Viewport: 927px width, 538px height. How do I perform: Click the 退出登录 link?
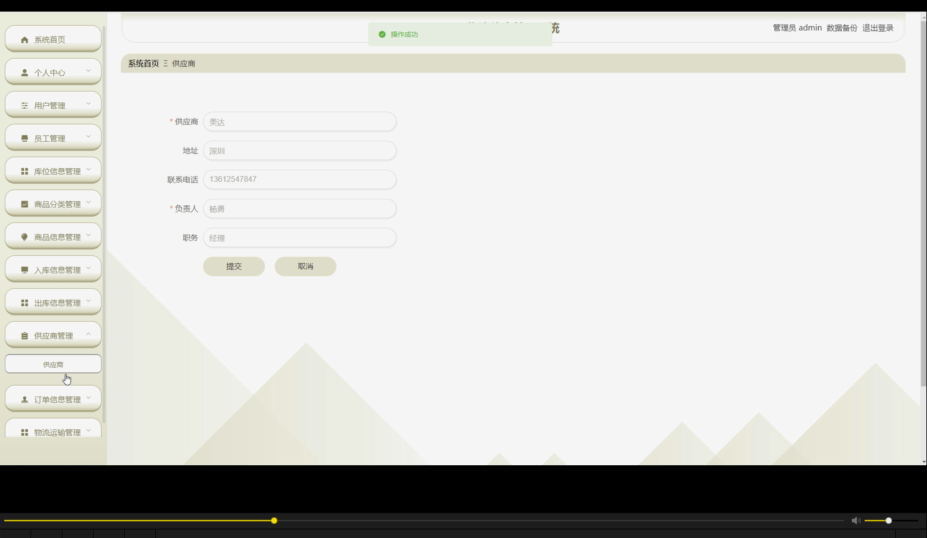click(x=877, y=28)
